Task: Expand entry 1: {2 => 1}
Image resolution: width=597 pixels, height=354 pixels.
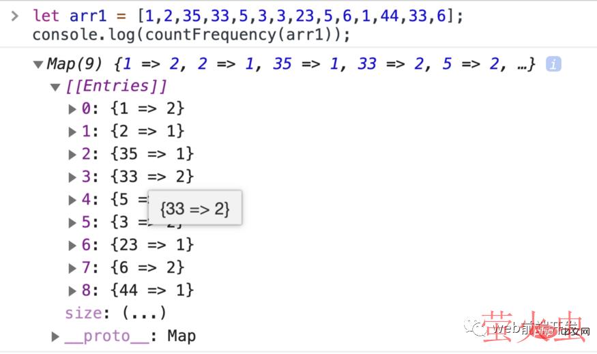Action: (72, 132)
